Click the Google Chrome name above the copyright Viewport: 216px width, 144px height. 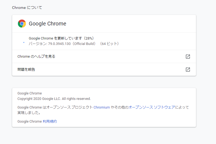(29, 93)
